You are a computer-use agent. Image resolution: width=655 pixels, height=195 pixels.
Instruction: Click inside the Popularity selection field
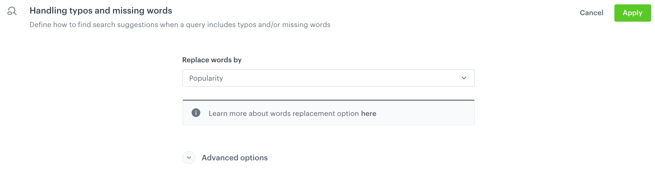(x=298, y=78)
